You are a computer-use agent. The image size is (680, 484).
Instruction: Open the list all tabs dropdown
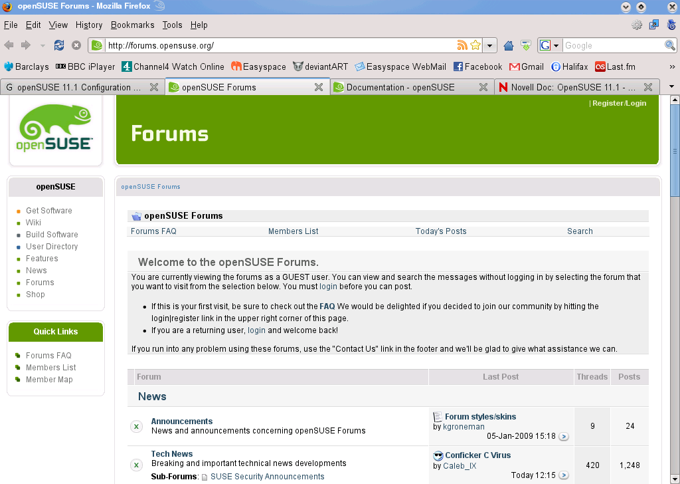(x=672, y=87)
